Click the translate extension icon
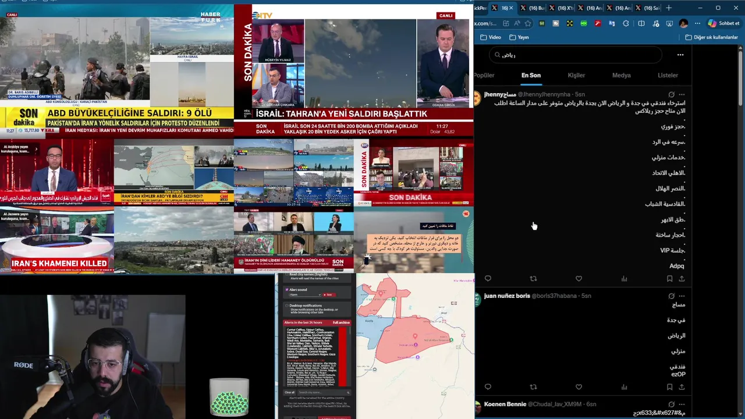Viewport: 745px width, 419px height. pyautogui.click(x=612, y=23)
